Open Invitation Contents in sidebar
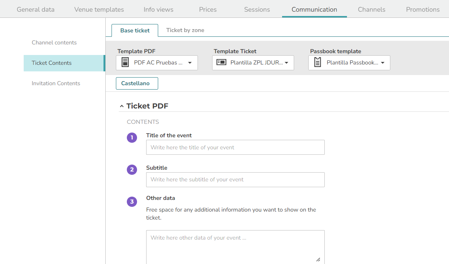 pyautogui.click(x=56, y=83)
